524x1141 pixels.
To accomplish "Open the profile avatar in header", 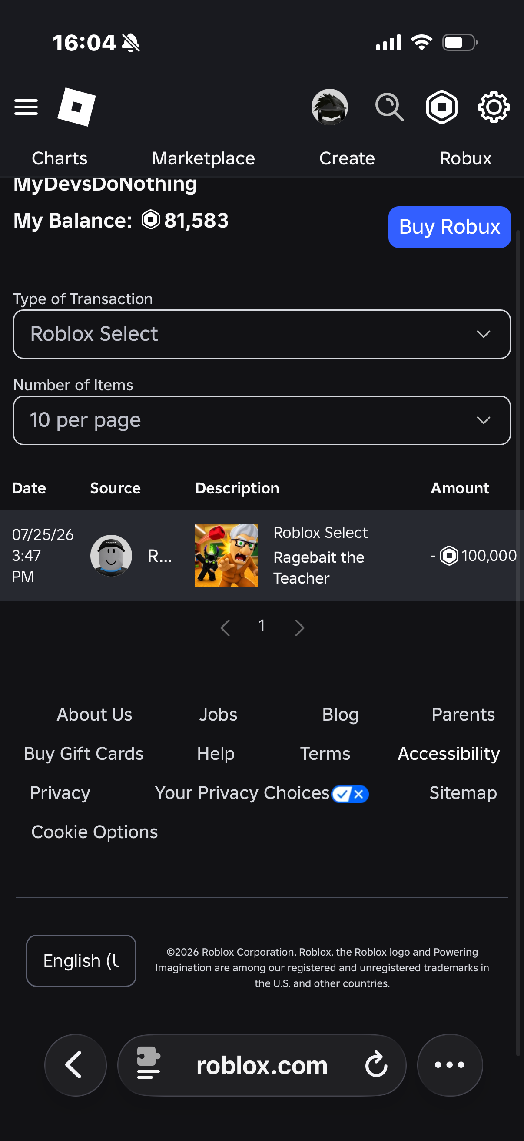I will [329, 107].
